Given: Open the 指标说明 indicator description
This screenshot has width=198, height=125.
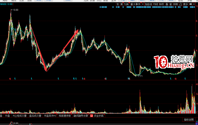Looking at the screenshot, I should (x=189, y=119).
